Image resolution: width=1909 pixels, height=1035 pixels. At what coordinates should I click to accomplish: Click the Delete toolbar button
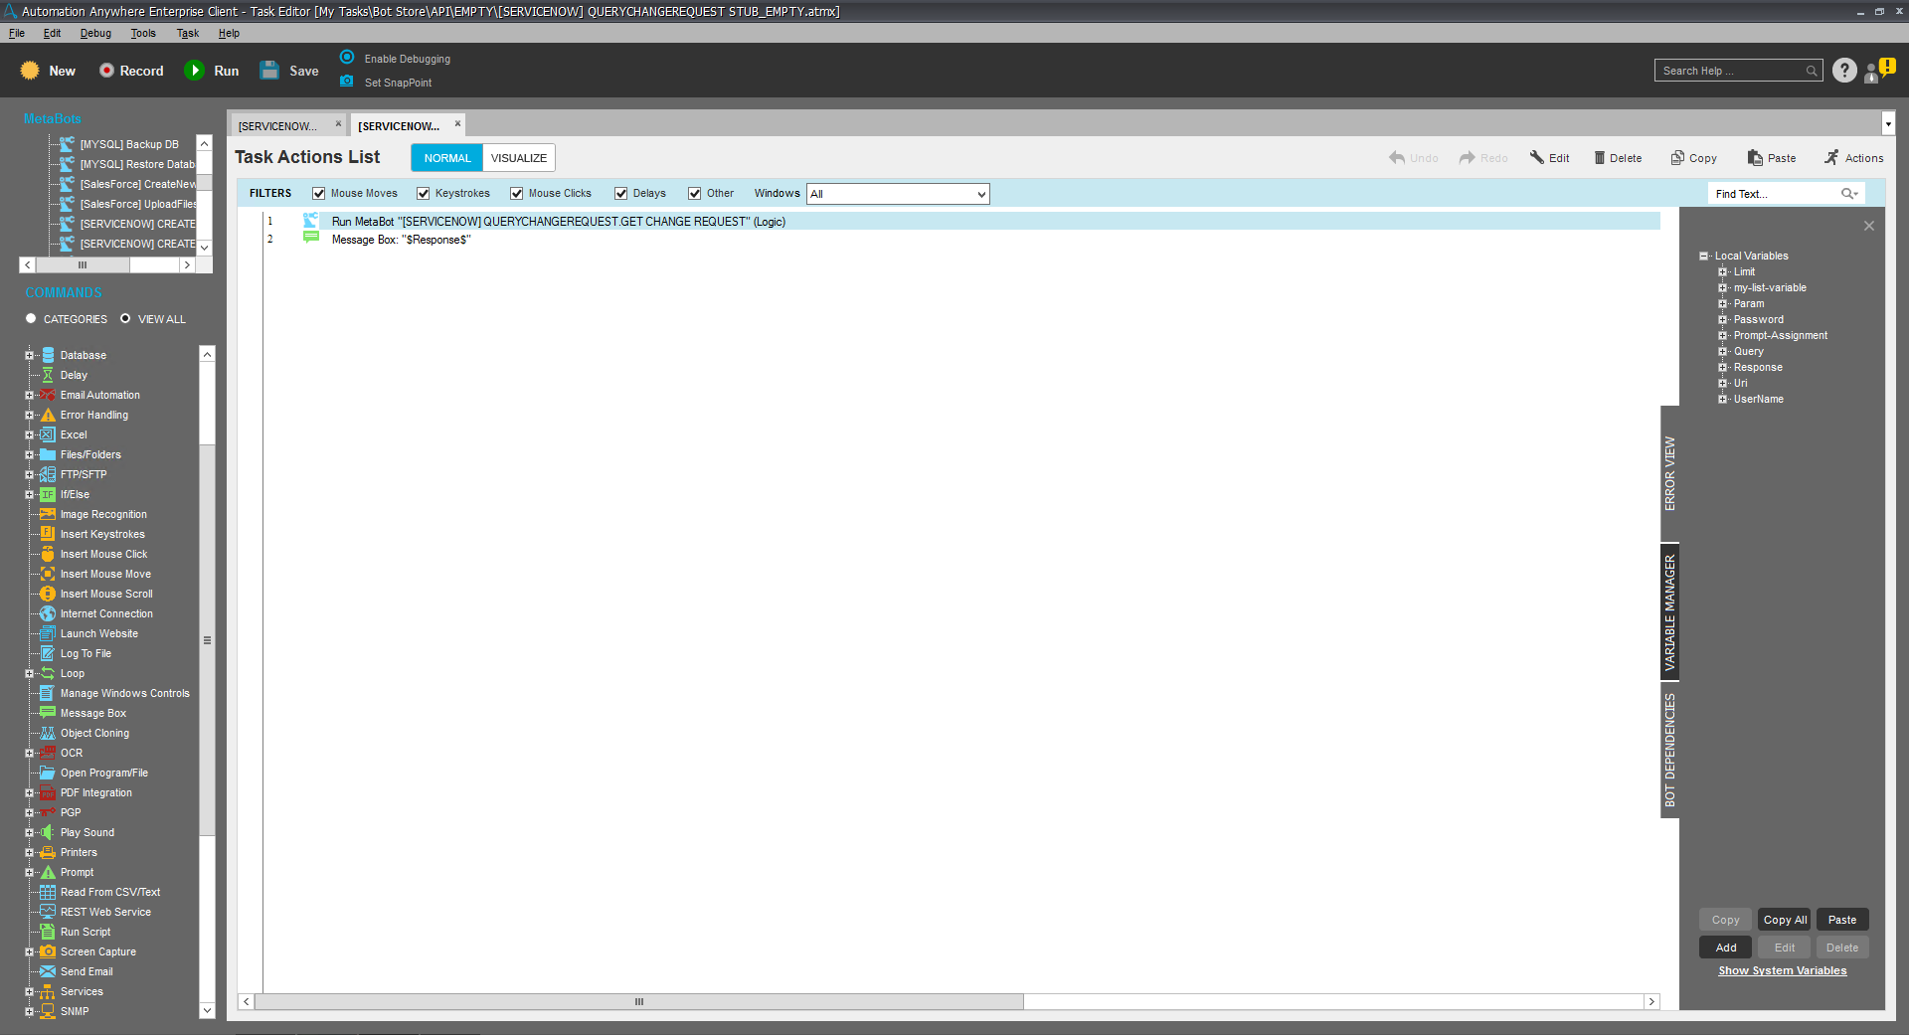1619,158
